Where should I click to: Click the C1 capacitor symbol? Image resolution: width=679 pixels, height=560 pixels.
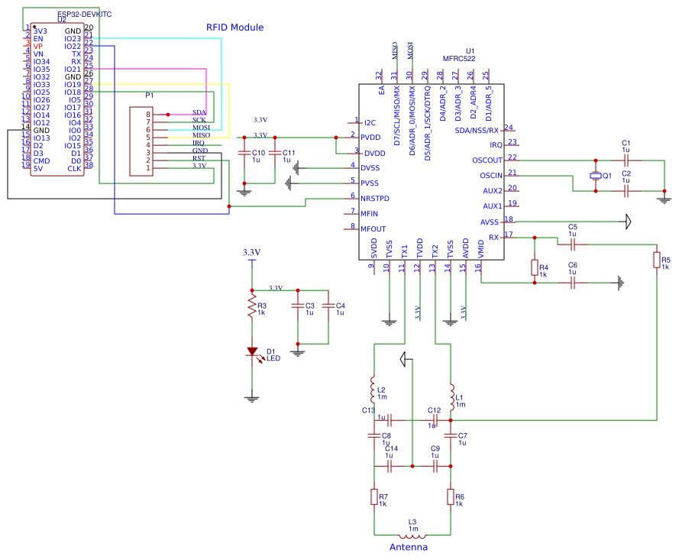(x=626, y=160)
